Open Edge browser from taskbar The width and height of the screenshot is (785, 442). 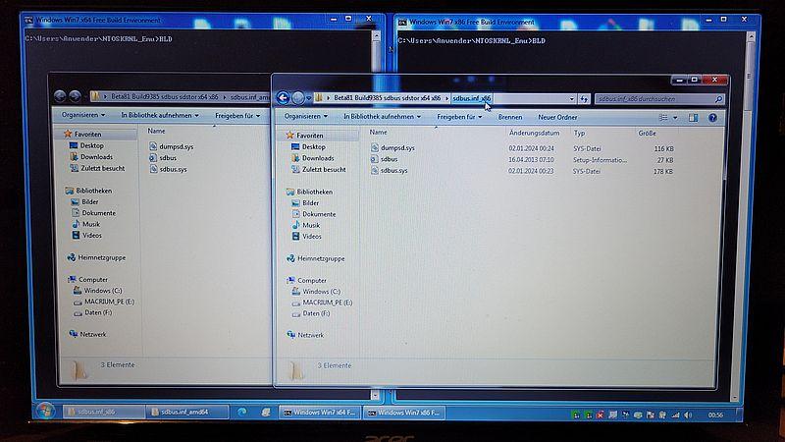[241, 412]
